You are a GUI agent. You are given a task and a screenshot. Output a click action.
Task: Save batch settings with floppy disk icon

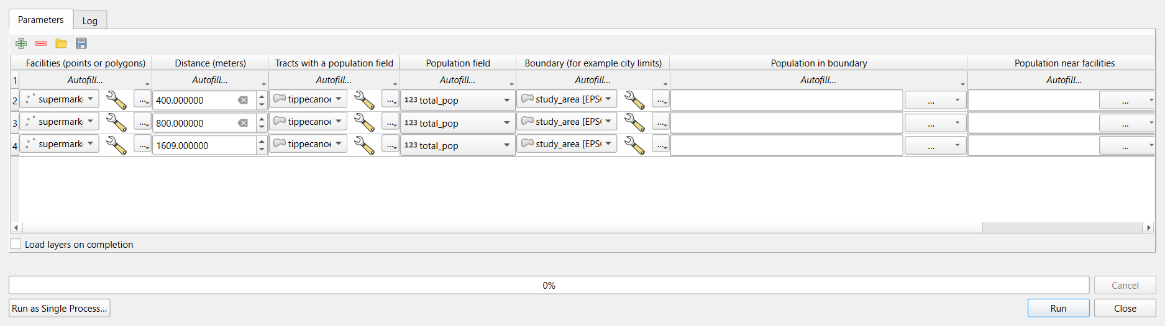point(81,43)
